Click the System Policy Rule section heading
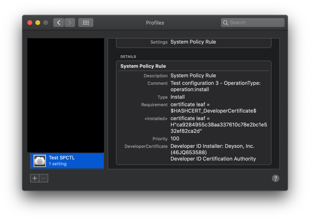 pos(143,66)
